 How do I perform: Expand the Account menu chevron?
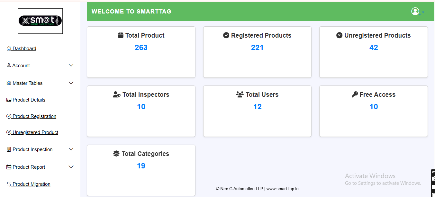tap(71, 66)
